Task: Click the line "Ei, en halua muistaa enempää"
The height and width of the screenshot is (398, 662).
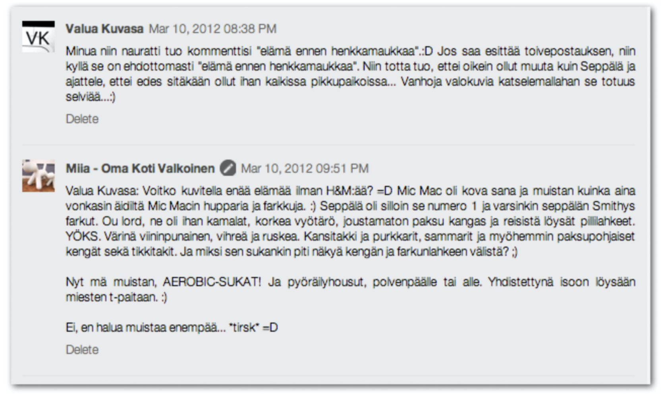Action: (x=172, y=328)
